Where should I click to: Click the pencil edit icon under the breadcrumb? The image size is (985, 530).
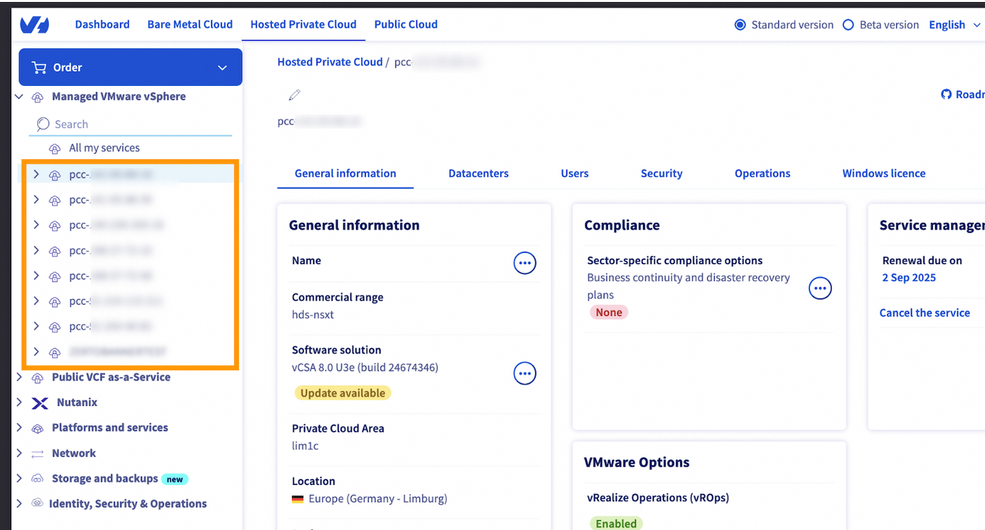click(295, 94)
